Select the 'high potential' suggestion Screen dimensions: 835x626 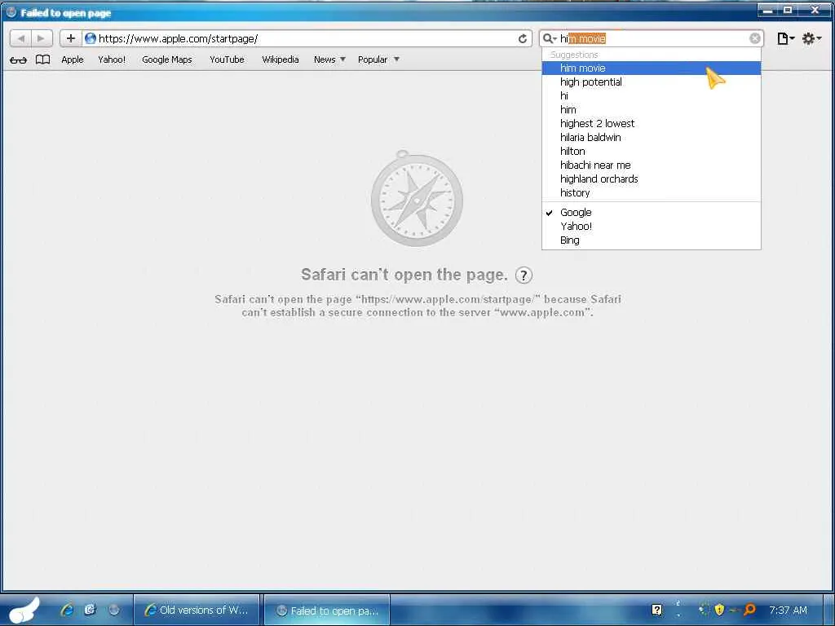click(652, 82)
